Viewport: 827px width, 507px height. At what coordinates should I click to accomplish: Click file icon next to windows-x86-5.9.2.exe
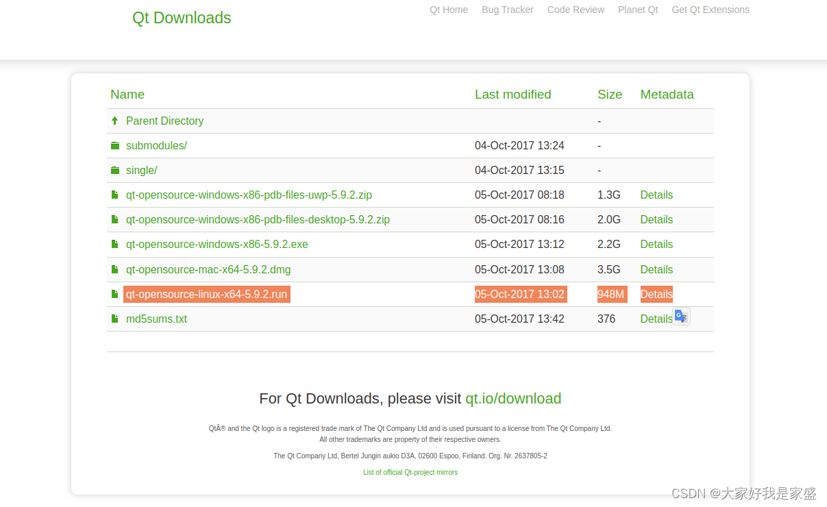[x=115, y=244]
